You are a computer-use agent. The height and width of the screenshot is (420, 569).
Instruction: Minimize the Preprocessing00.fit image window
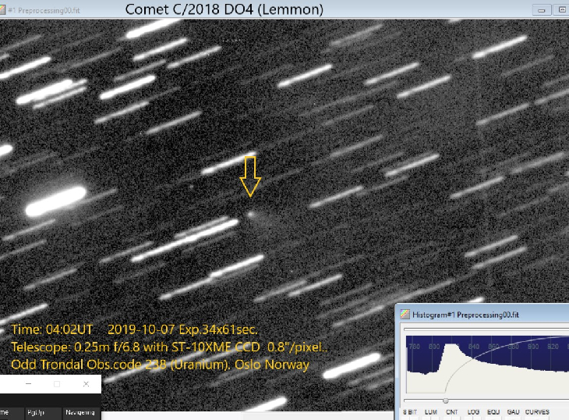541,9
